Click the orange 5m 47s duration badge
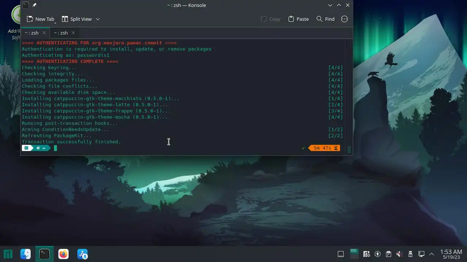This screenshot has width=467, height=262. pyautogui.click(x=324, y=148)
